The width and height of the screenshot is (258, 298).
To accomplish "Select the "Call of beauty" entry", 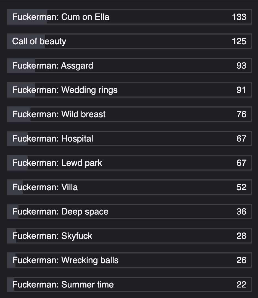I will 39,41.
